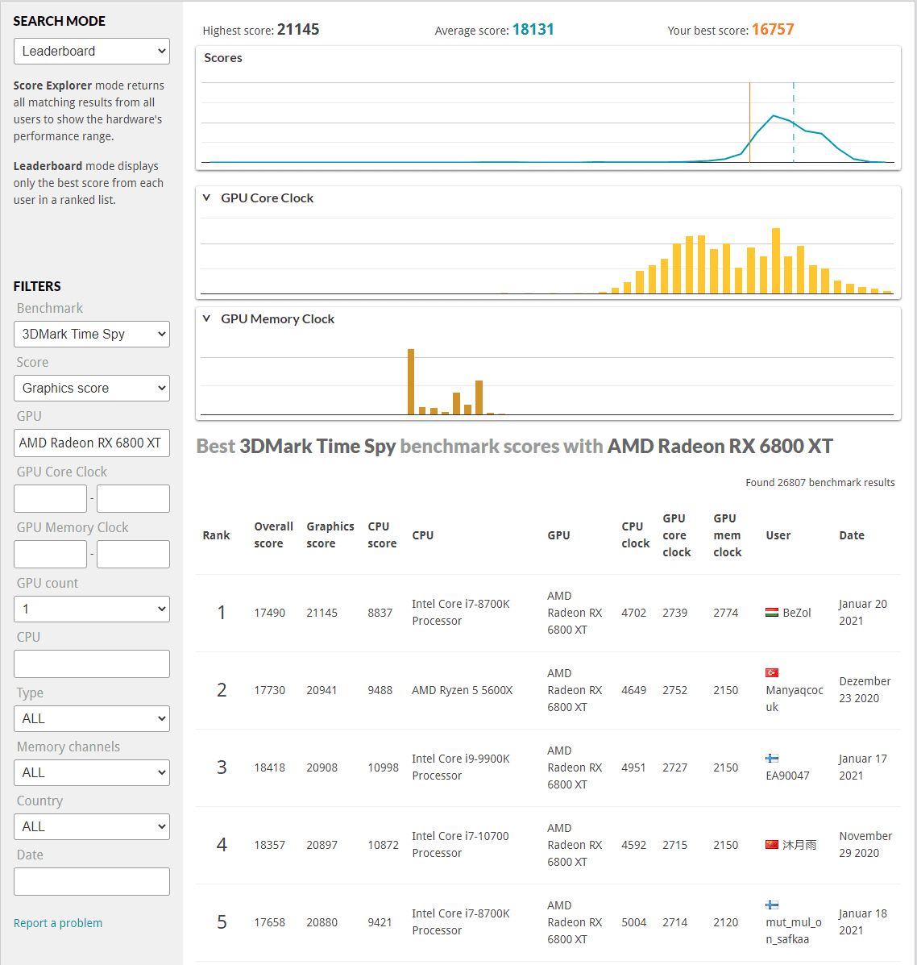917x965 pixels.
Task: Click Intel Core i7-10700 Processor in rank 4
Action: click(x=460, y=844)
